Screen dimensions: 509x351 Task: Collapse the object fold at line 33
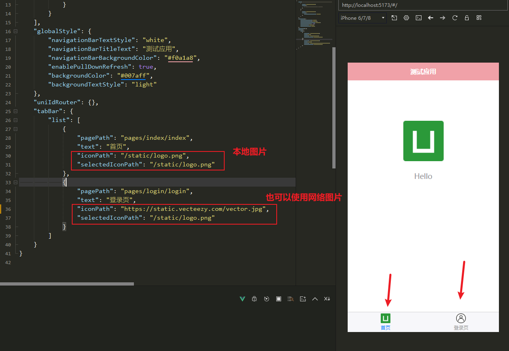(15, 182)
